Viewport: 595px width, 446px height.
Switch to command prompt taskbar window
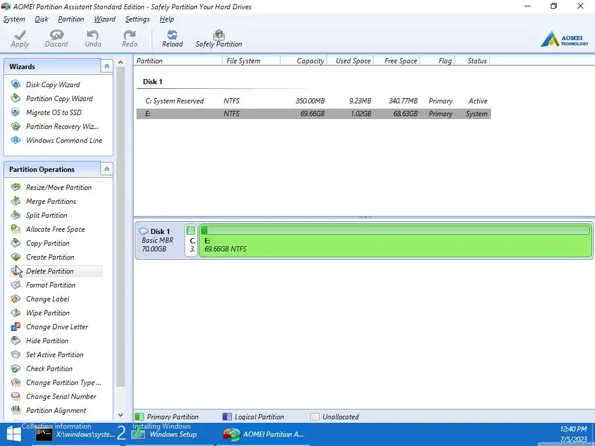pos(75,434)
